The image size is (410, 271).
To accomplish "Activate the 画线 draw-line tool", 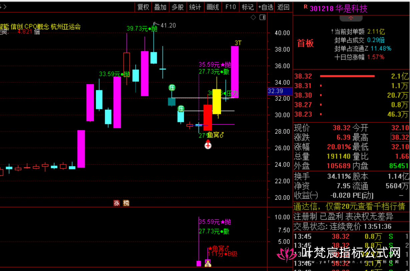I will (213, 7).
